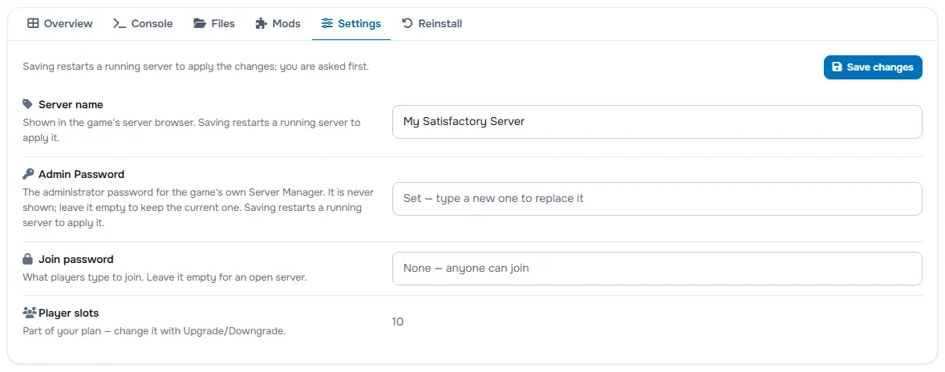Click the Join password label
This screenshot has height=372, width=945.
(x=76, y=260)
